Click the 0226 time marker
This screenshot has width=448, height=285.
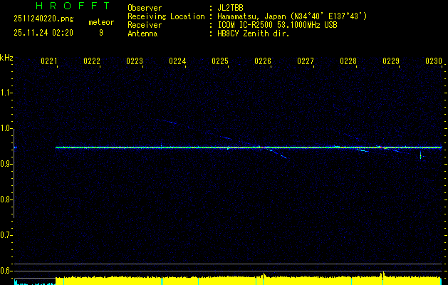263,62
